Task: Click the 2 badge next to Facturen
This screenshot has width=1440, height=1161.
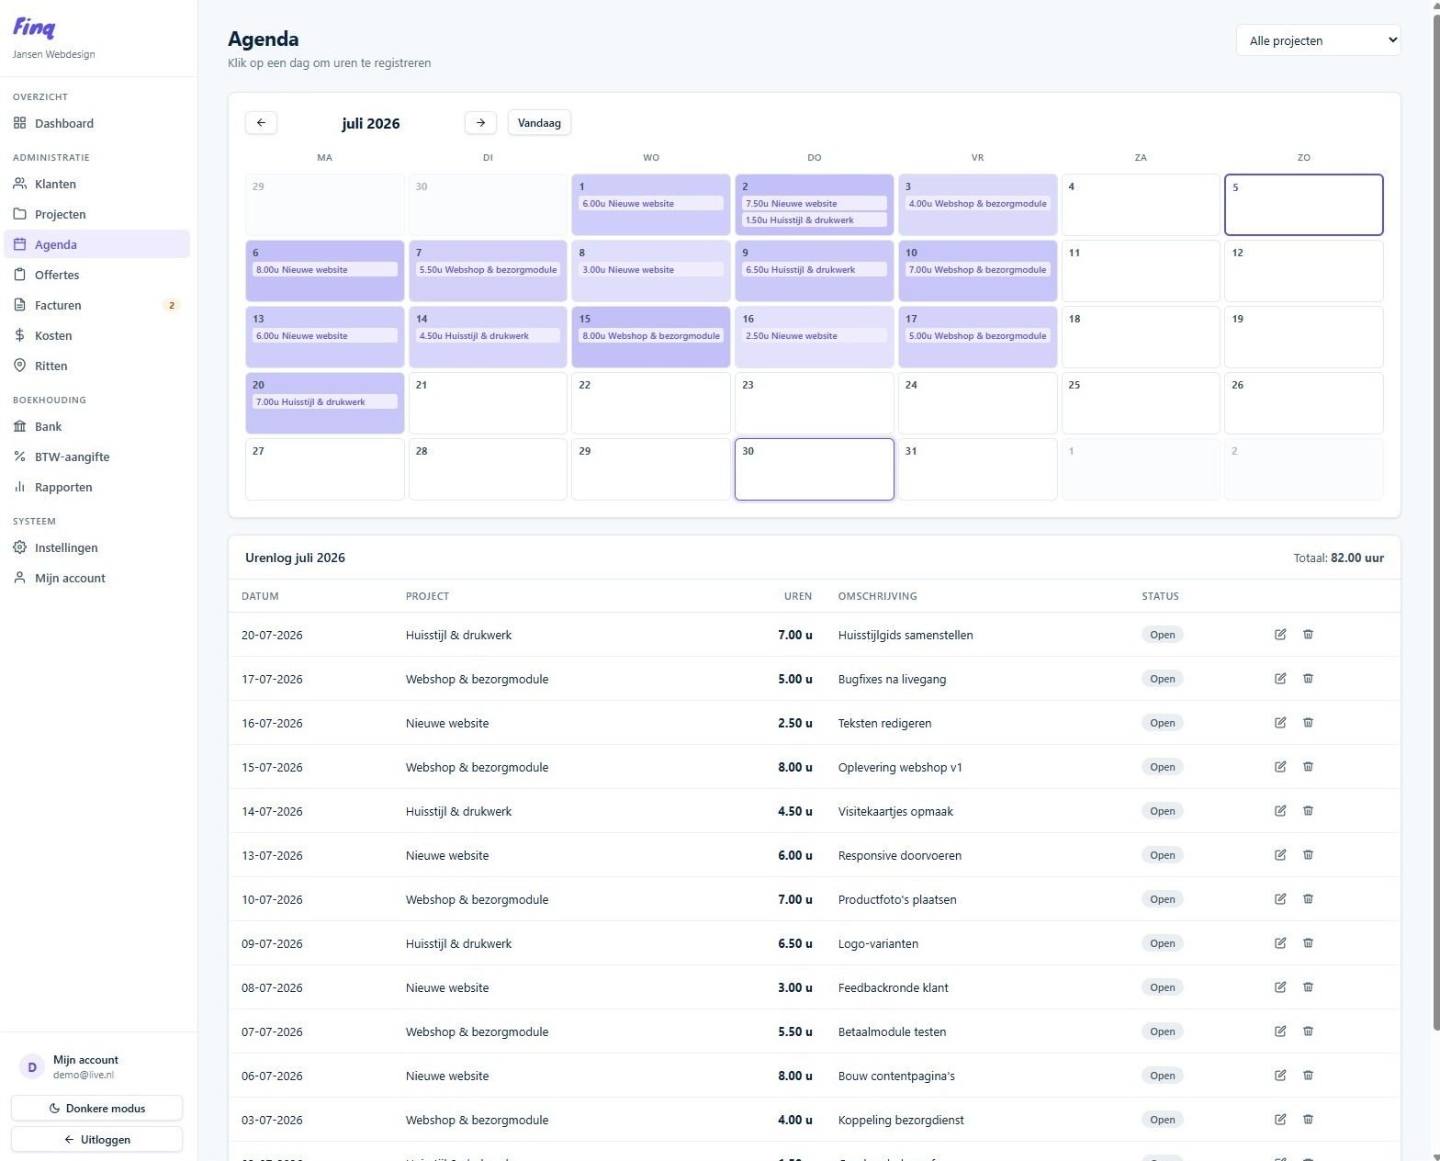Action: [x=172, y=305]
